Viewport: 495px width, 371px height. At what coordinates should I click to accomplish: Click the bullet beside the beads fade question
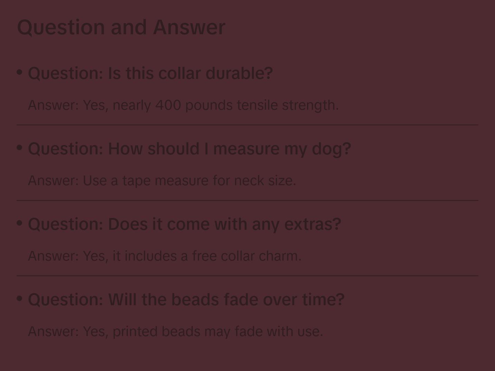[x=20, y=299]
